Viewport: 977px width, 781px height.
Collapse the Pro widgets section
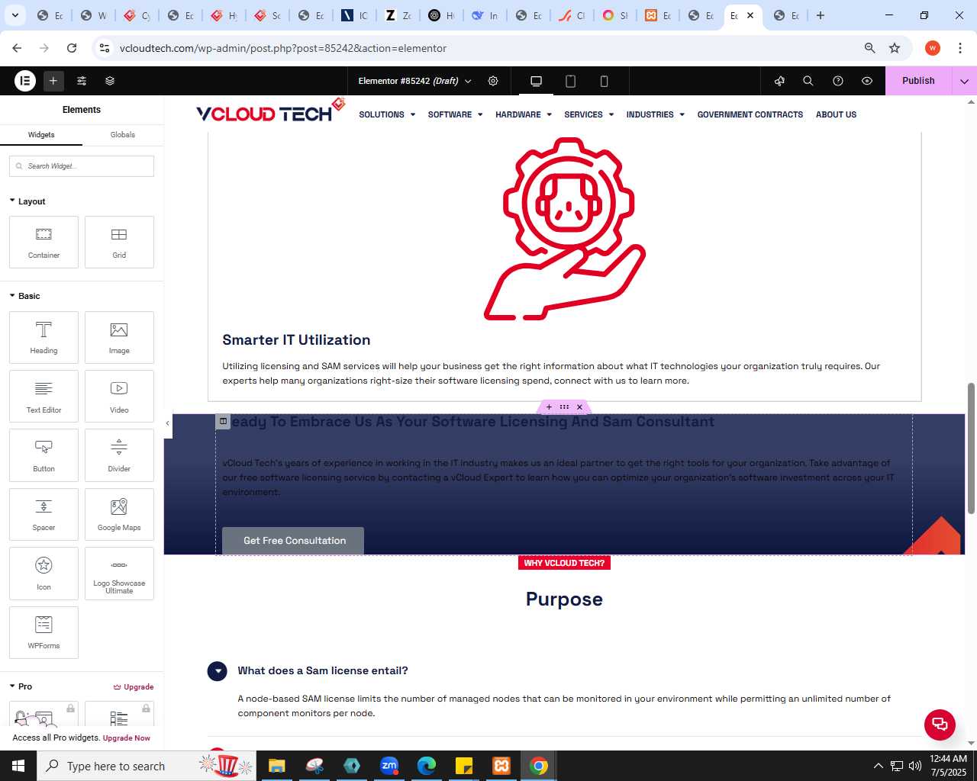21,686
